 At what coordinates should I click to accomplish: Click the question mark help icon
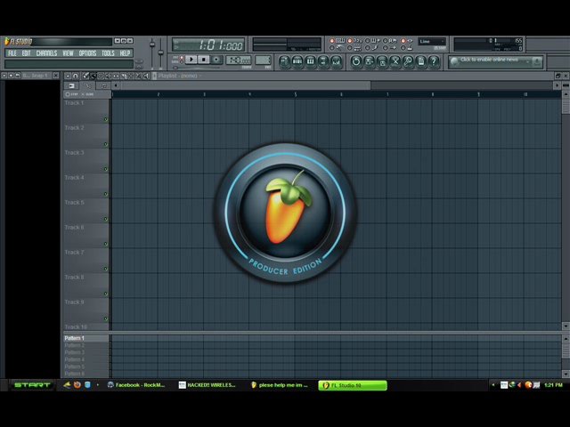click(x=434, y=61)
